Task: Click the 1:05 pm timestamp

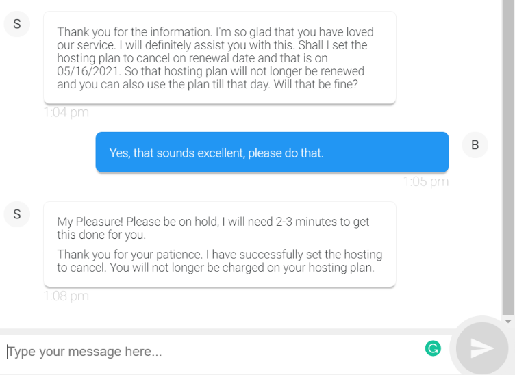Action: (425, 181)
